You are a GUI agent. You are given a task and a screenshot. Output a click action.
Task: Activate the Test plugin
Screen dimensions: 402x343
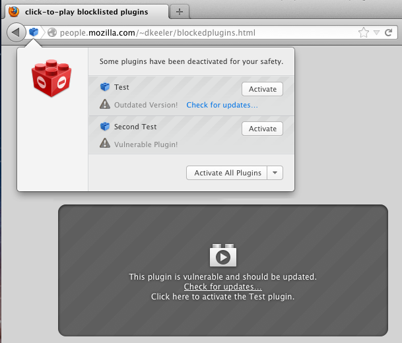pyautogui.click(x=262, y=89)
